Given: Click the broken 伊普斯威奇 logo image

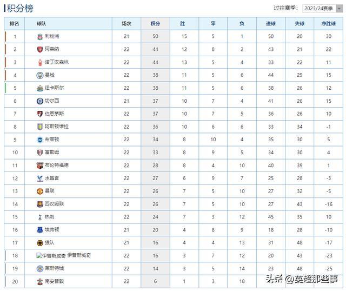Looking at the screenshot, I should [51, 256].
